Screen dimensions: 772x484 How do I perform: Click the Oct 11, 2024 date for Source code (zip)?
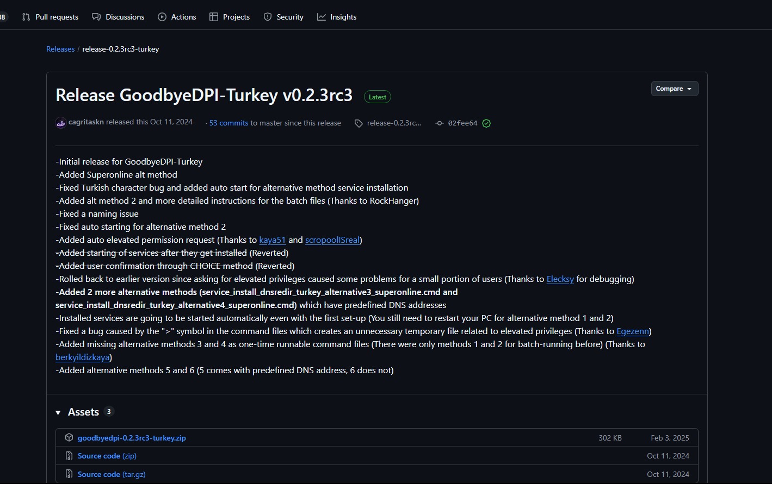(668, 456)
